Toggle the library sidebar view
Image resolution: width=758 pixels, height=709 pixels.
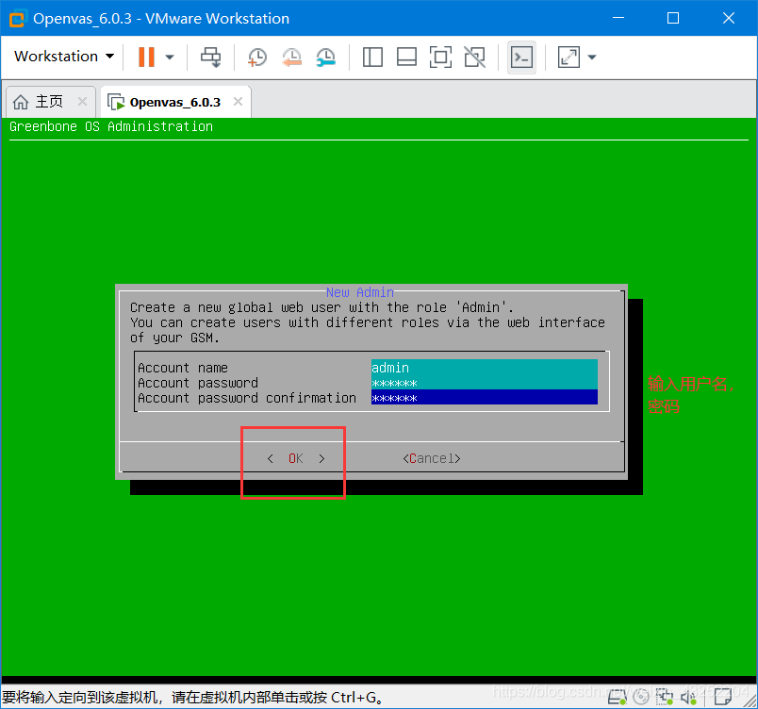point(372,57)
